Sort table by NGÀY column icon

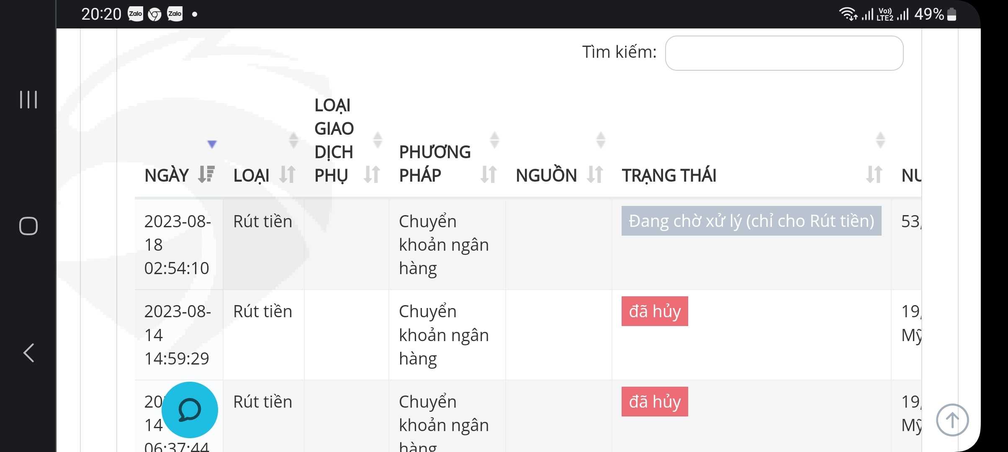(206, 175)
